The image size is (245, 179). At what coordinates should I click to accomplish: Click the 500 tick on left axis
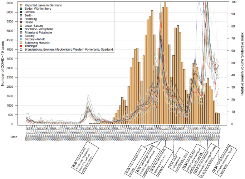(x=10, y=115)
